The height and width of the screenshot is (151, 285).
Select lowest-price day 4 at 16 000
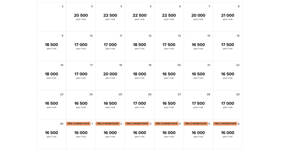point(169,134)
